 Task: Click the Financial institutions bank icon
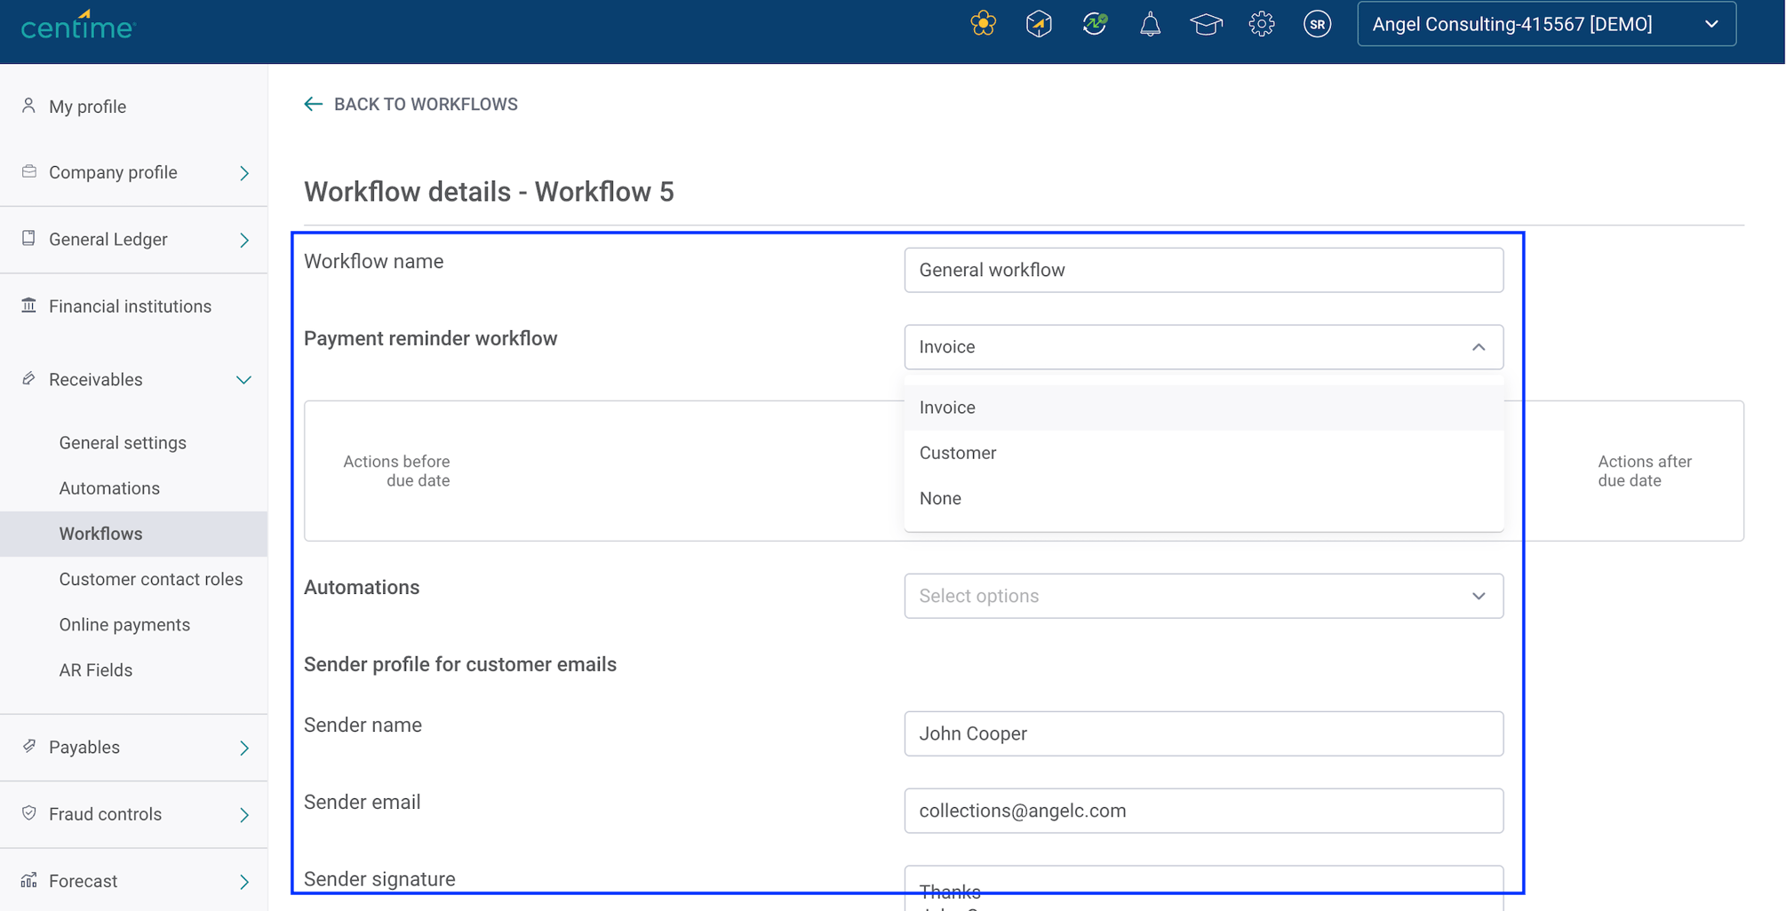pos(28,305)
